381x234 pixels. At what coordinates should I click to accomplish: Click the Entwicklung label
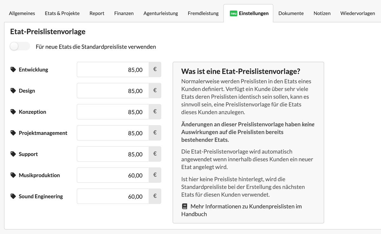[x=33, y=70]
